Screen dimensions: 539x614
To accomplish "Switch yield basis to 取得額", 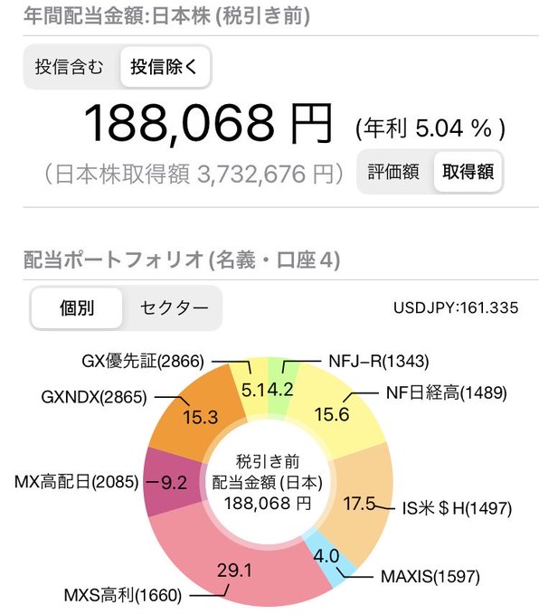I will click(x=468, y=172).
